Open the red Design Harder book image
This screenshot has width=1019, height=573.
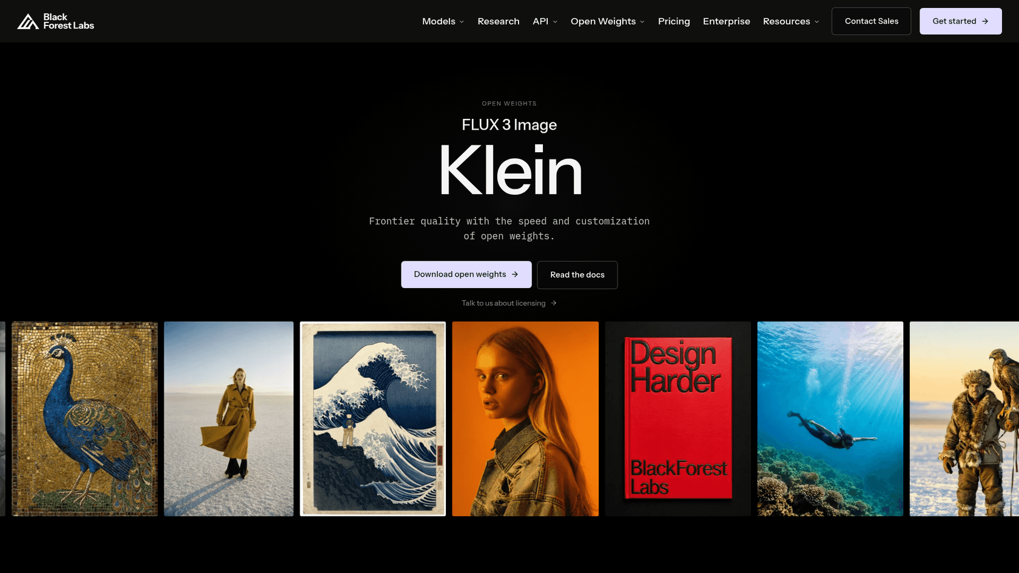pyautogui.click(x=678, y=419)
